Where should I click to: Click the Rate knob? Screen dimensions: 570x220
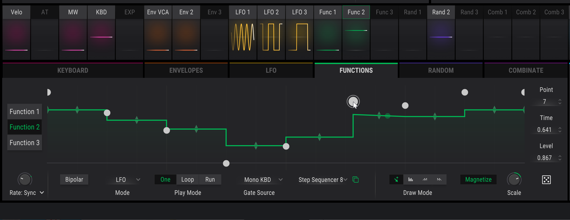[25, 179]
